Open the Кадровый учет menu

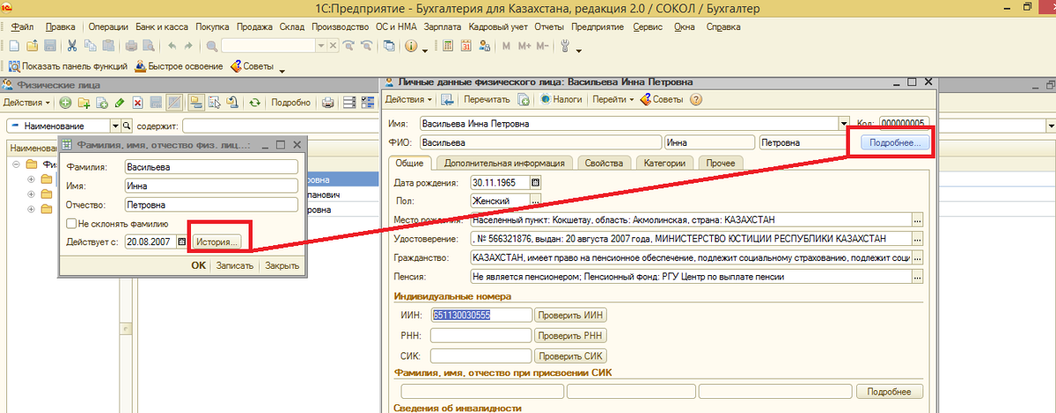498,26
